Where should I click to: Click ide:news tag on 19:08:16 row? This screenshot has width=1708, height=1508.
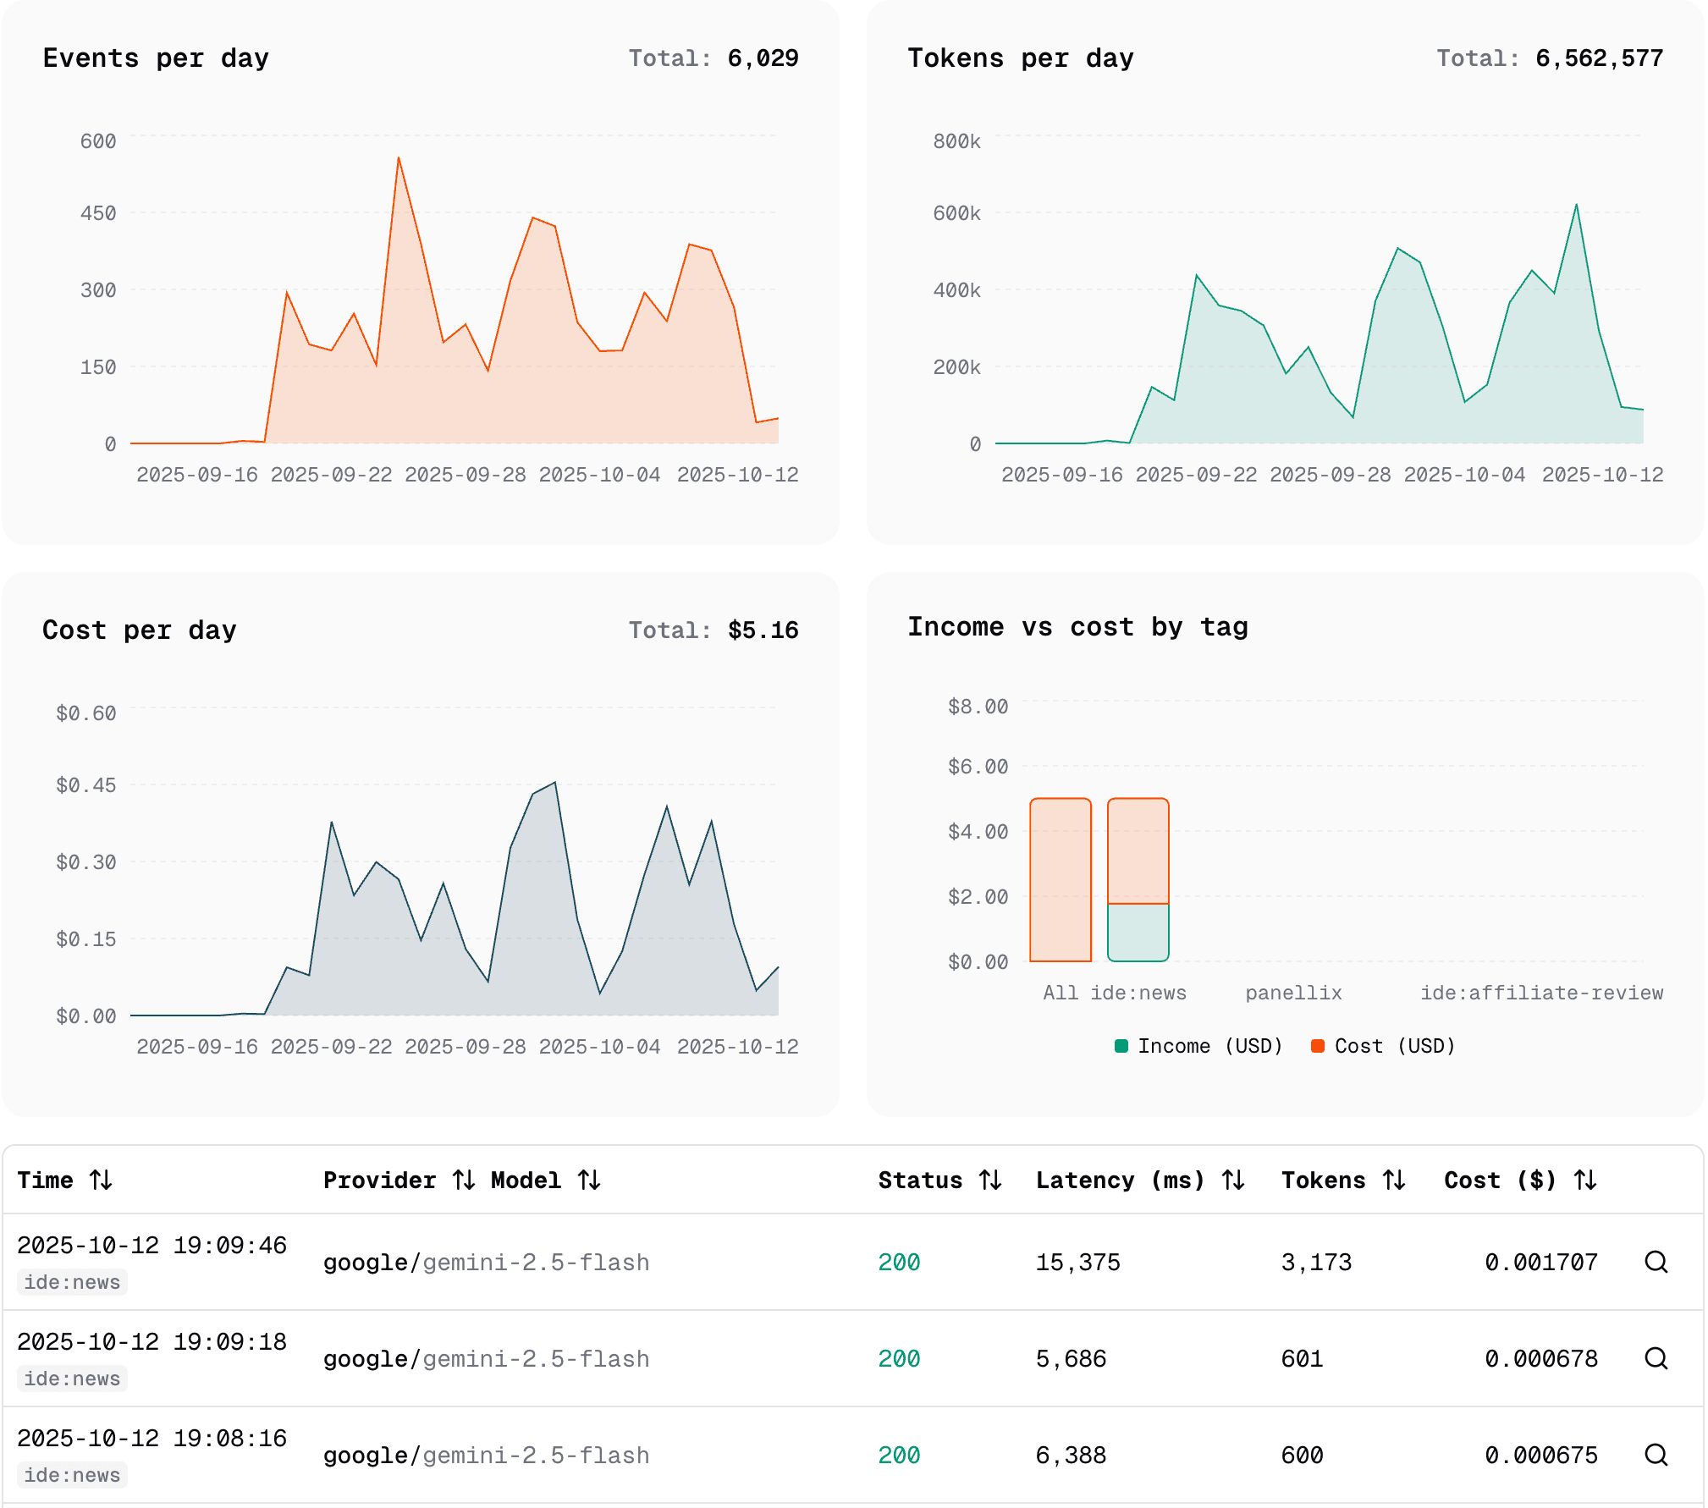click(72, 1475)
